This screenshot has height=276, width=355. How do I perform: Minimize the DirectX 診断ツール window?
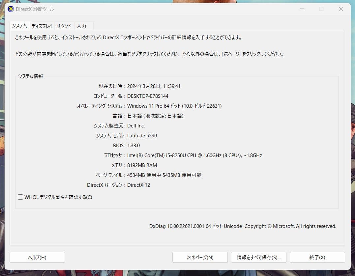302,9
